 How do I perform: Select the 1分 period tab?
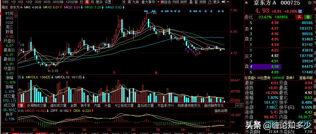point(13,2)
